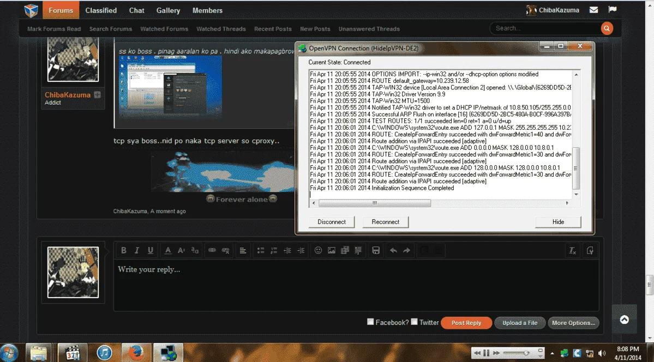Open the Classified tab
654x362 pixels.
point(101,10)
